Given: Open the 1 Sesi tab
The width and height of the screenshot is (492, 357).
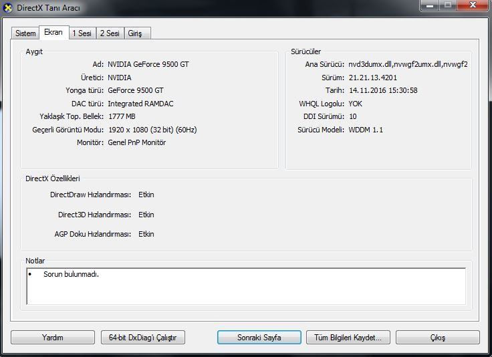Looking at the screenshot, I should point(82,33).
